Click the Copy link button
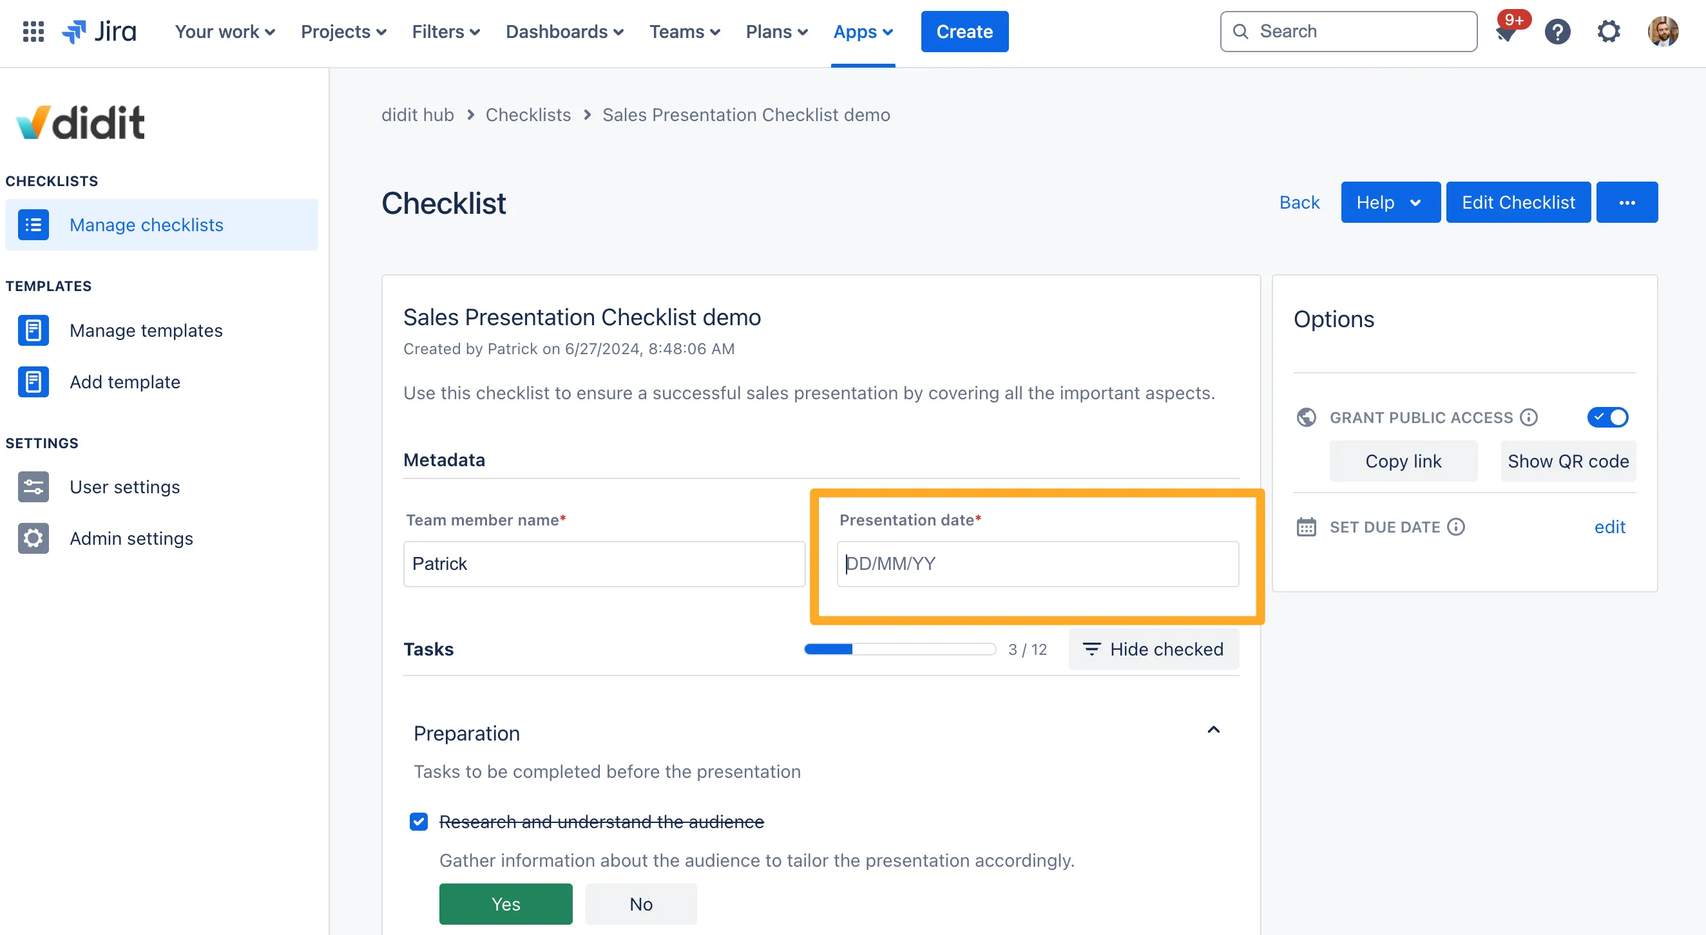This screenshot has height=935, width=1706. (x=1403, y=461)
